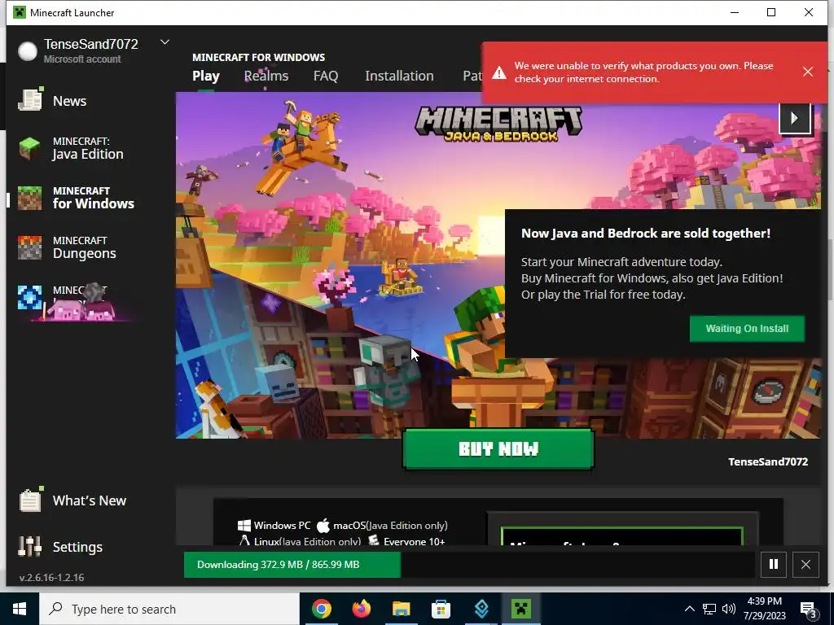
Task: Switch to the Play tab
Action: 206,76
